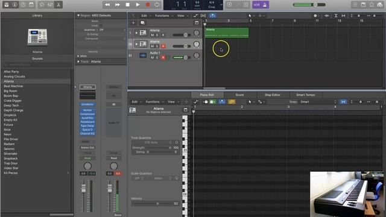Viewport: 386px width, 217px height.
Task: Duplicate track icon in track header
Action: pos(142,23)
